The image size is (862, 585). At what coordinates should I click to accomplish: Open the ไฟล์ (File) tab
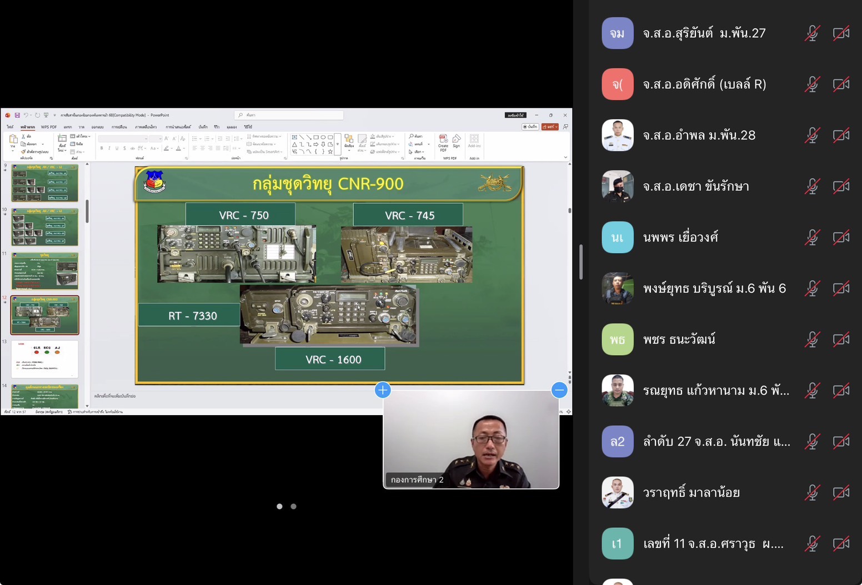point(10,127)
